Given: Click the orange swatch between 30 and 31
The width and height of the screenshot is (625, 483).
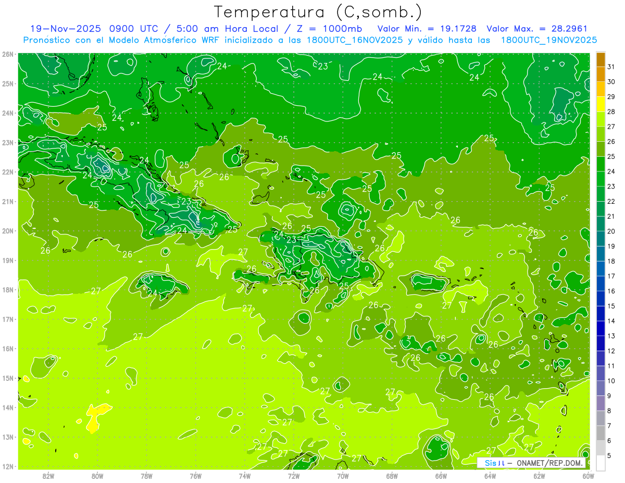Looking at the screenshot, I should coord(601,75).
